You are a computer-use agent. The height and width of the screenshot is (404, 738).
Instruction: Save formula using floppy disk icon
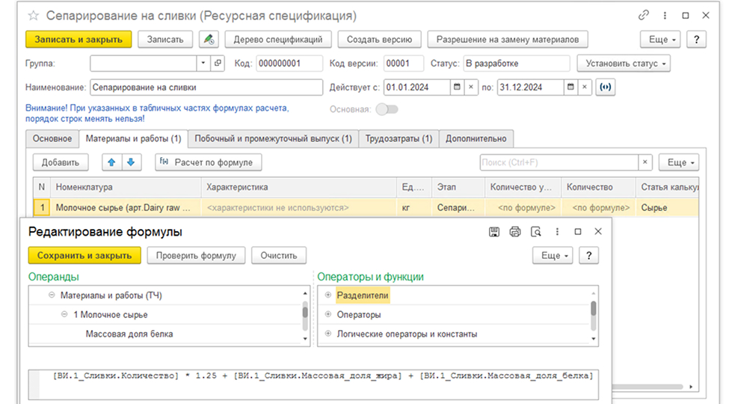click(x=493, y=232)
